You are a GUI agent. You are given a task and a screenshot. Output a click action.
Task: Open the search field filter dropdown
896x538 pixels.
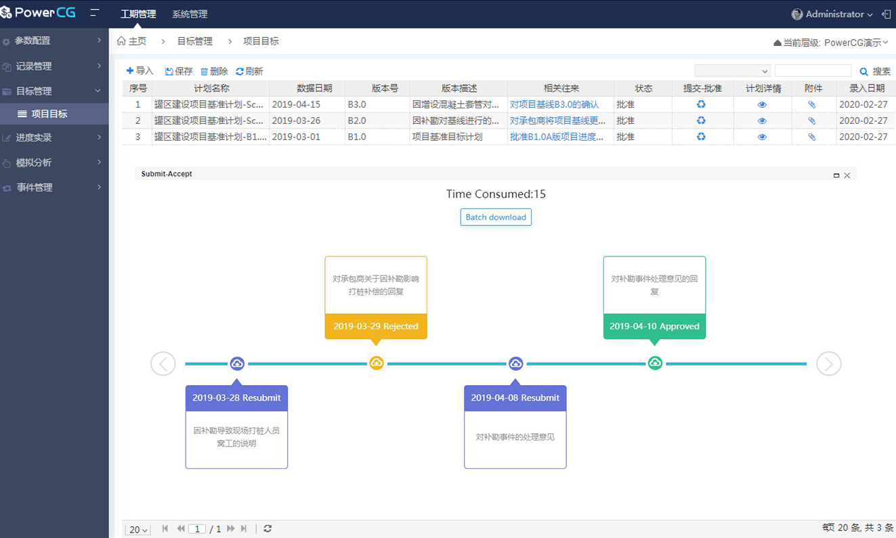[x=732, y=71]
